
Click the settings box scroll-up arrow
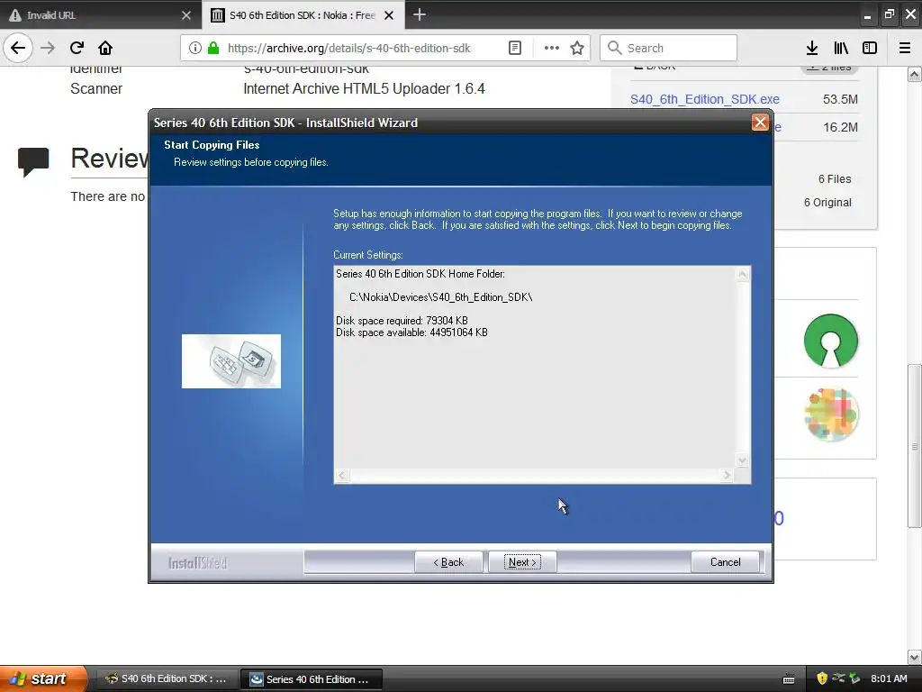pos(743,274)
